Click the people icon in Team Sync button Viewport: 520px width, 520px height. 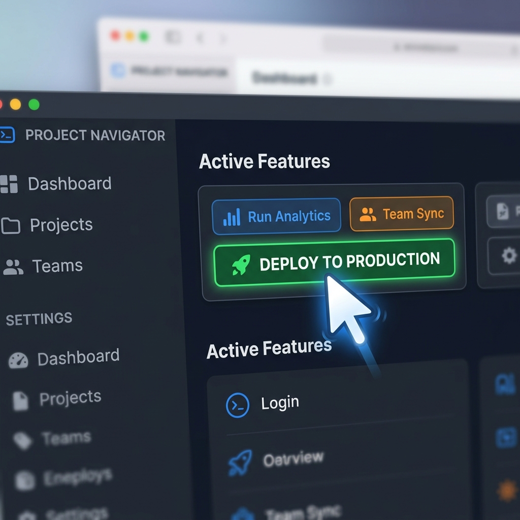pyautogui.click(x=368, y=215)
